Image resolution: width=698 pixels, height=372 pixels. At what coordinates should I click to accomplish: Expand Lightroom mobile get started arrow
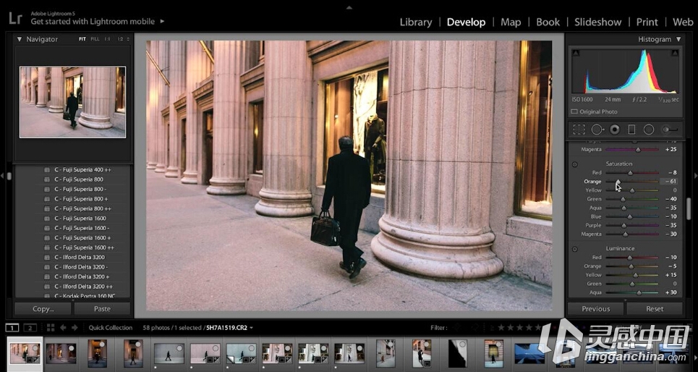(x=162, y=21)
